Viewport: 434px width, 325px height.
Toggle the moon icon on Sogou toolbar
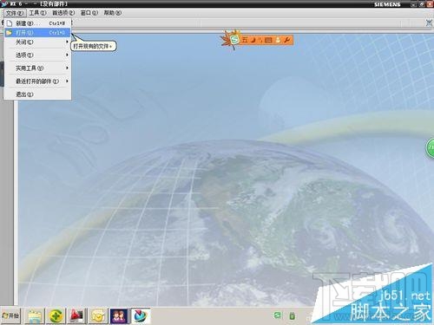pos(253,40)
